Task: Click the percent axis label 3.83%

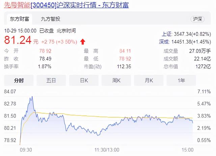Action: pos(204,116)
